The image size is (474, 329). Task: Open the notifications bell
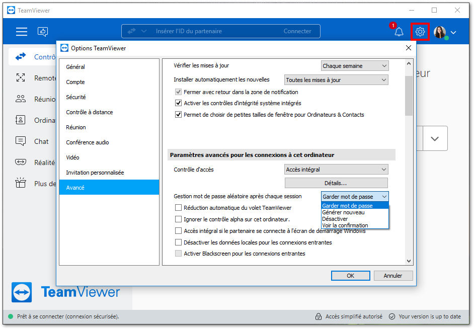[399, 32]
